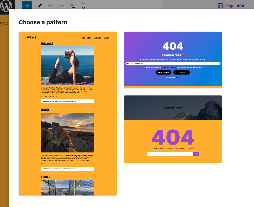The height and width of the screenshot is (207, 254).
Task: Click the Go to Homepage button
Action: tap(163, 72)
